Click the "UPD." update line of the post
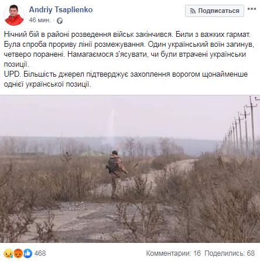260x261 pixels. pyautogui.click(x=126, y=74)
